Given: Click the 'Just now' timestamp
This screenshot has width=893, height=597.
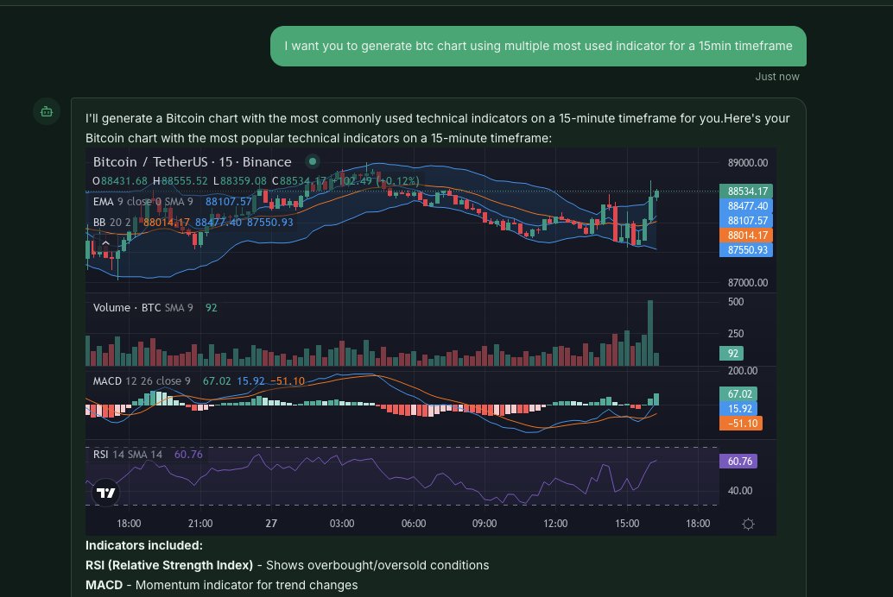Looking at the screenshot, I should [776, 77].
